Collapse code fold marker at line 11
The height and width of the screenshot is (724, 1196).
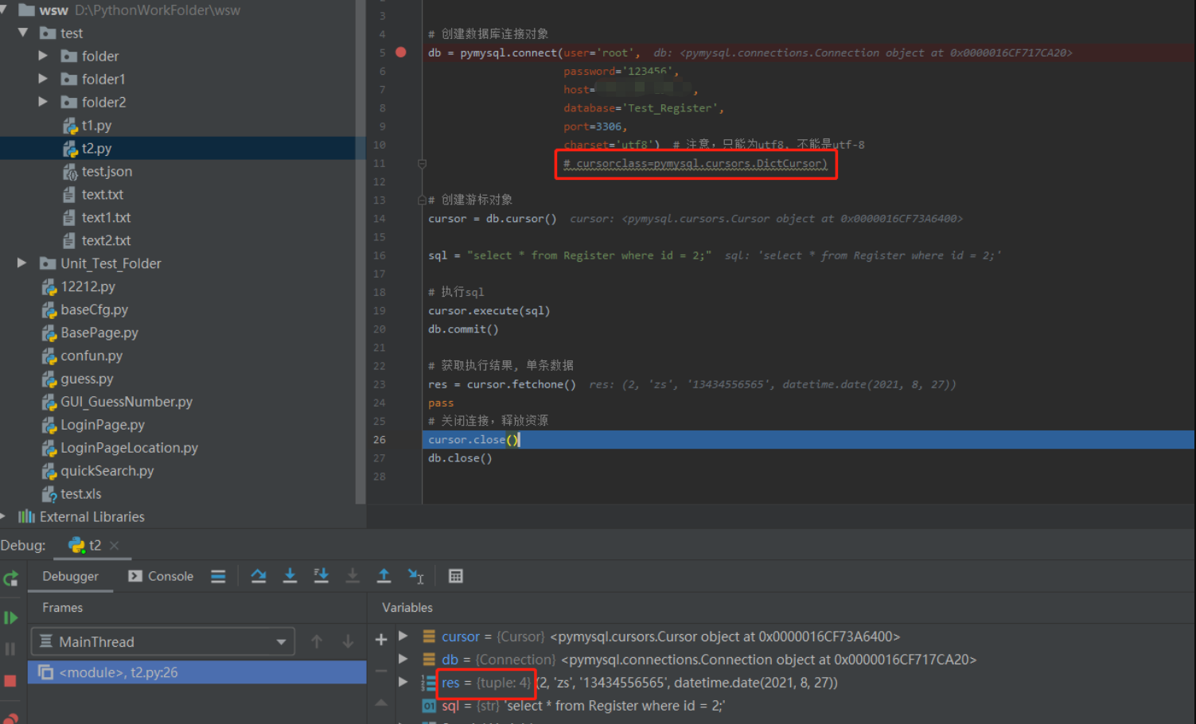coord(423,164)
